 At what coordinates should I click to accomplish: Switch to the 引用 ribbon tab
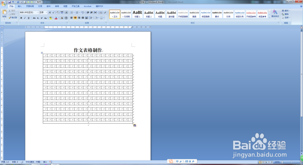click(x=40, y=6)
